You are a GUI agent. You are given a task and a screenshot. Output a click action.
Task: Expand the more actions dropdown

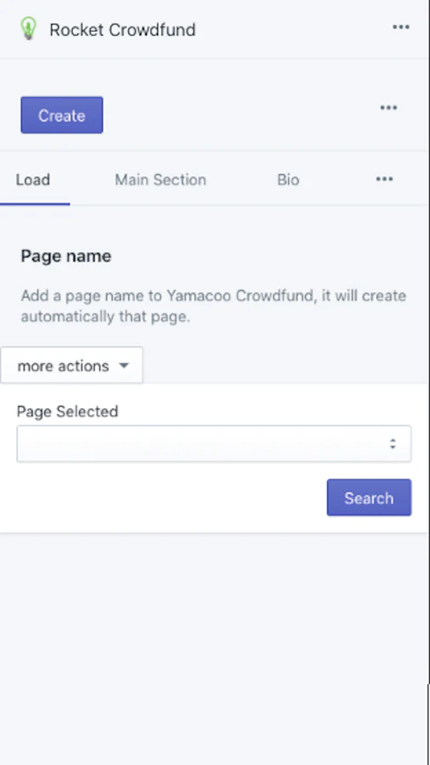(71, 365)
